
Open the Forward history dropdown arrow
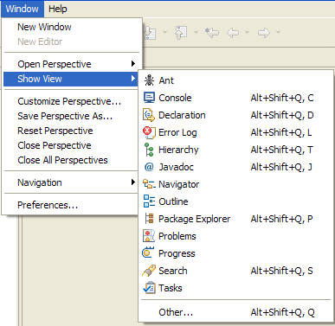click(x=278, y=32)
